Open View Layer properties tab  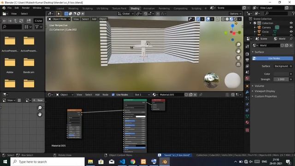tap(247, 66)
